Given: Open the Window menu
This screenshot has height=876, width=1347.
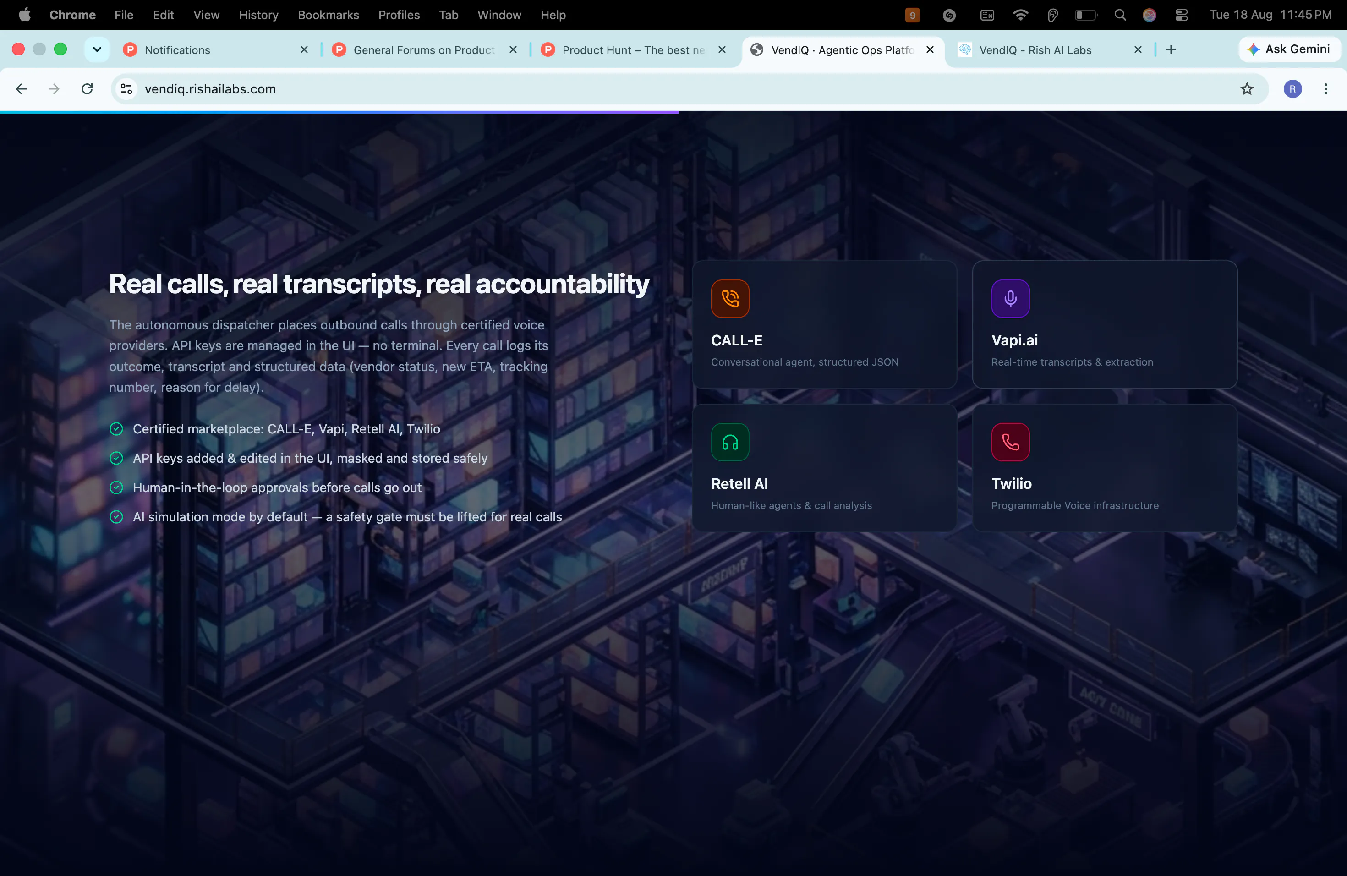Looking at the screenshot, I should click(x=498, y=15).
